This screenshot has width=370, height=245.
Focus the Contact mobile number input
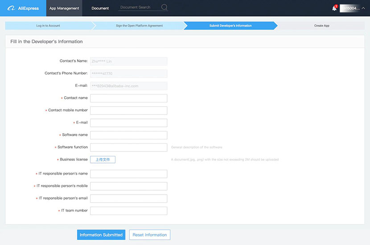coord(128,110)
